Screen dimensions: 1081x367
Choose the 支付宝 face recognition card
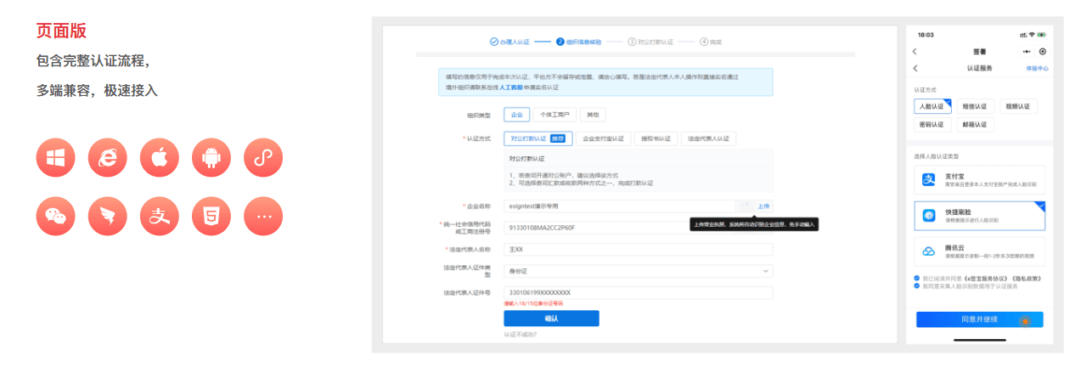(980, 180)
